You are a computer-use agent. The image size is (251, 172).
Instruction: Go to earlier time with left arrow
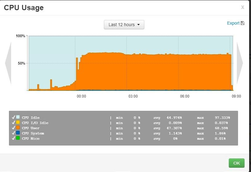pyautogui.click(x=8, y=63)
